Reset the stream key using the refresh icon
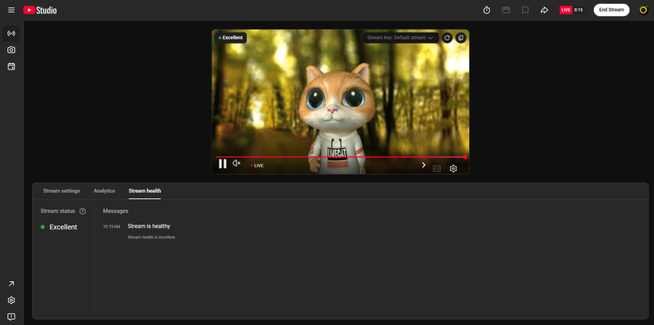 [x=447, y=38]
